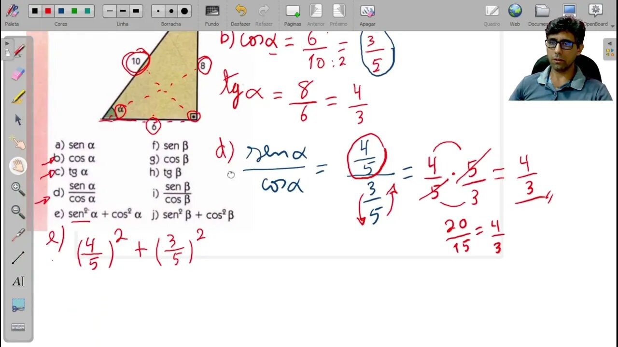Open the Web browser mode
Viewport: 618px width, 347px height.
[x=515, y=14]
